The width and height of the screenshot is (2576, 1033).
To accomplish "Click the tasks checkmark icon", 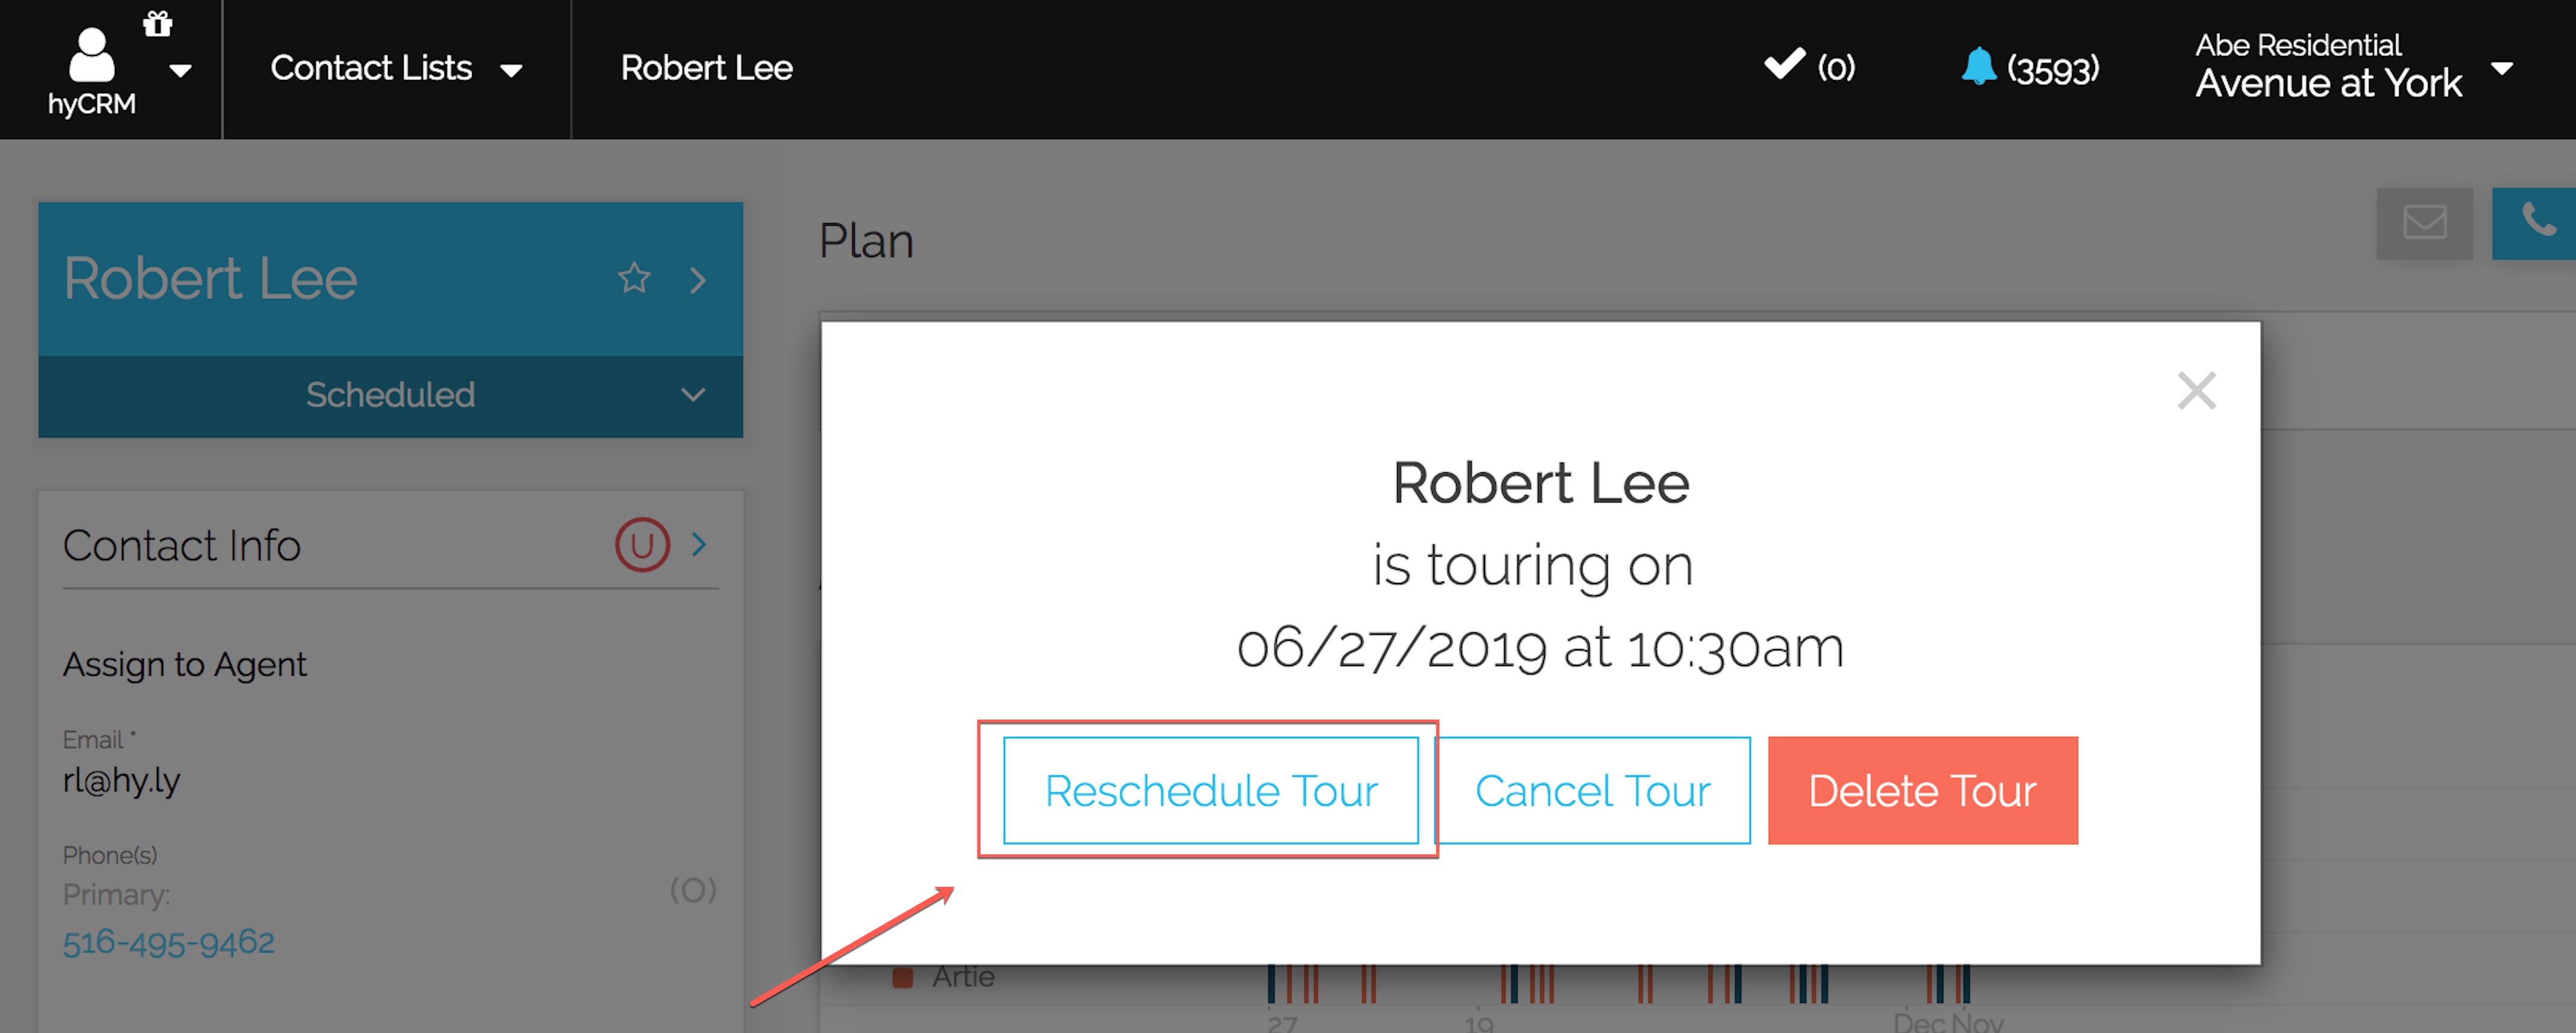I will click(1784, 65).
